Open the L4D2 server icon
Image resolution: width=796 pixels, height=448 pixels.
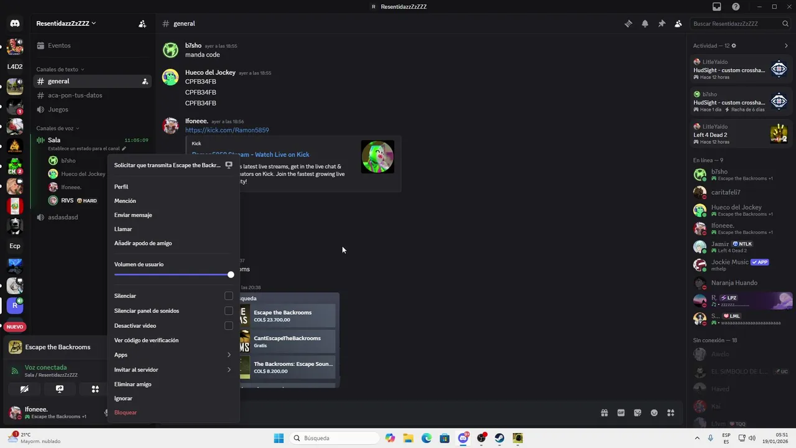pos(15,67)
